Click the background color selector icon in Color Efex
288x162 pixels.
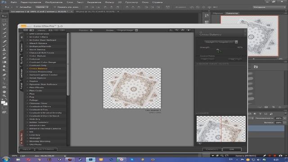(189, 30)
